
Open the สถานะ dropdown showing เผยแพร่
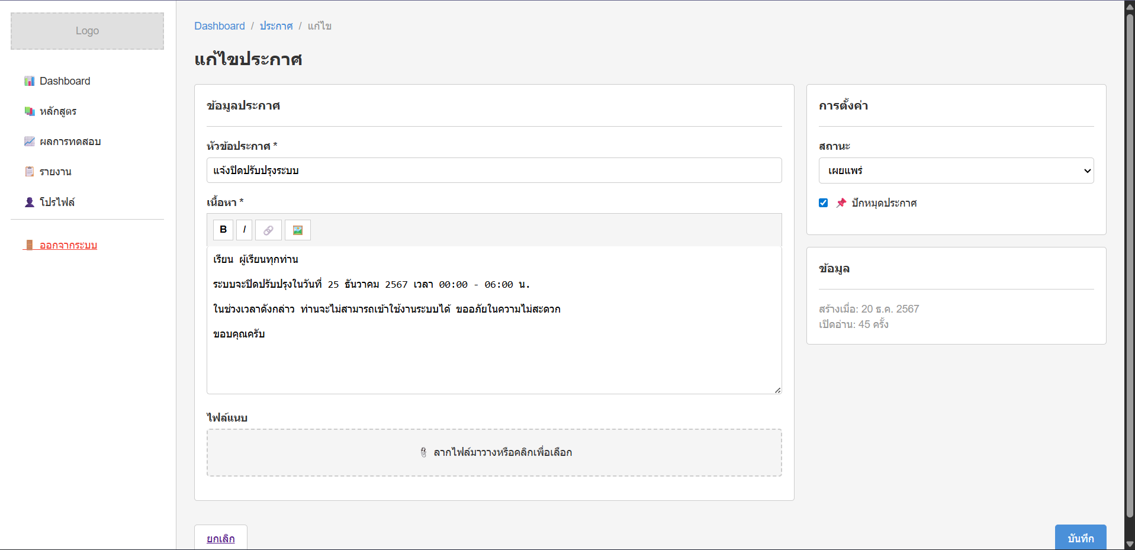[956, 171]
